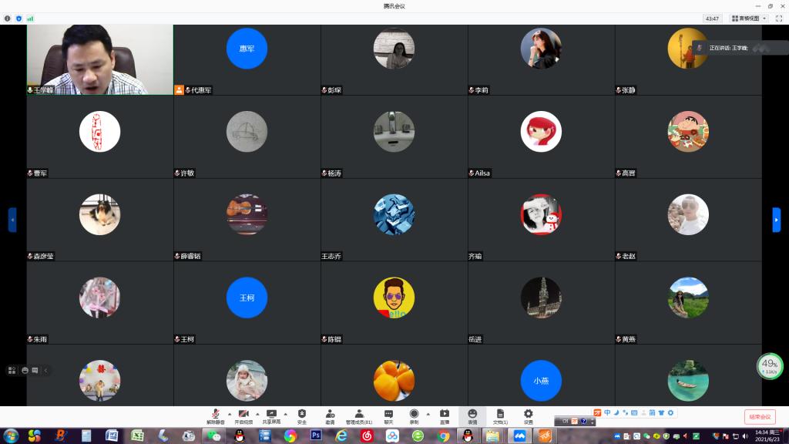Open Photoshop from the Windows taskbar

click(x=316, y=436)
